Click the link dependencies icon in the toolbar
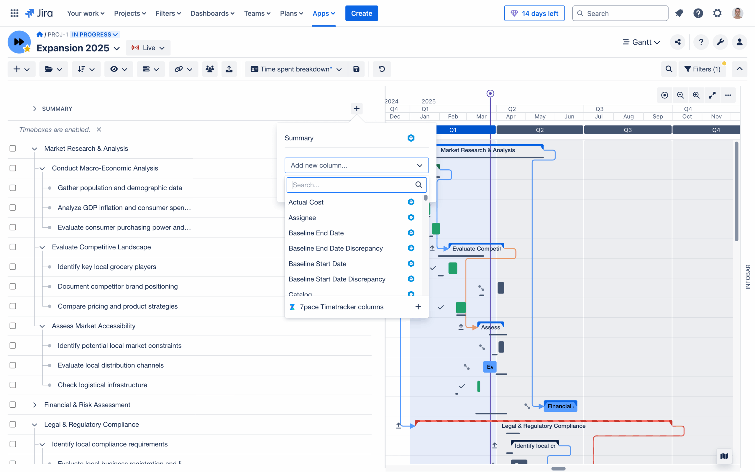755x472 pixels. coord(179,69)
